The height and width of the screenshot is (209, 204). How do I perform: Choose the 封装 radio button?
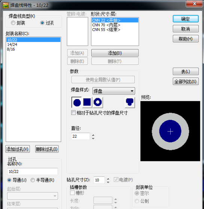point(13,23)
